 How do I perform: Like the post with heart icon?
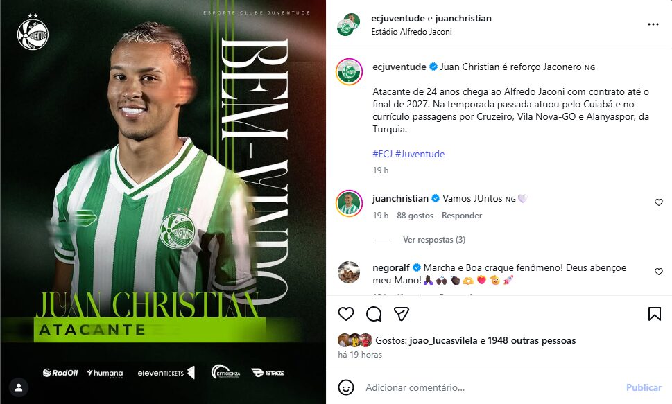346,314
